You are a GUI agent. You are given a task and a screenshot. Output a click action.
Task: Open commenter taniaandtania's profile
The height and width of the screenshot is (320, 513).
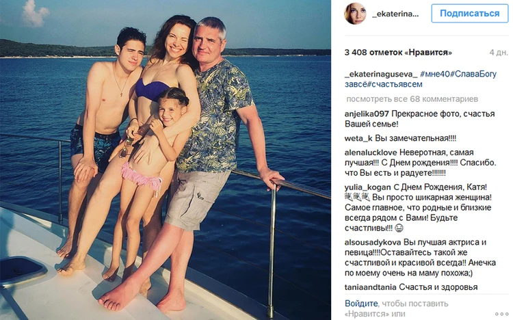click(370, 287)
